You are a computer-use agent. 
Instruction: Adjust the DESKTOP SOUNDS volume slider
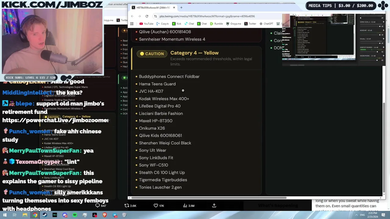click(370, 52)
